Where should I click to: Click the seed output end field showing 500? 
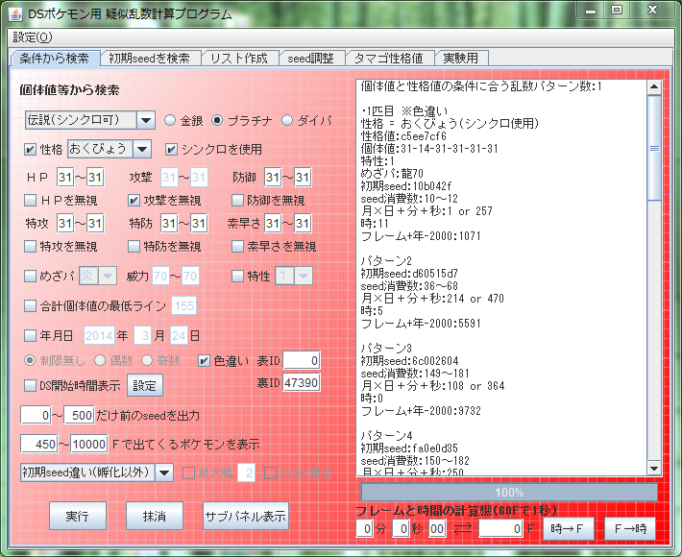(x=79, y=415)
